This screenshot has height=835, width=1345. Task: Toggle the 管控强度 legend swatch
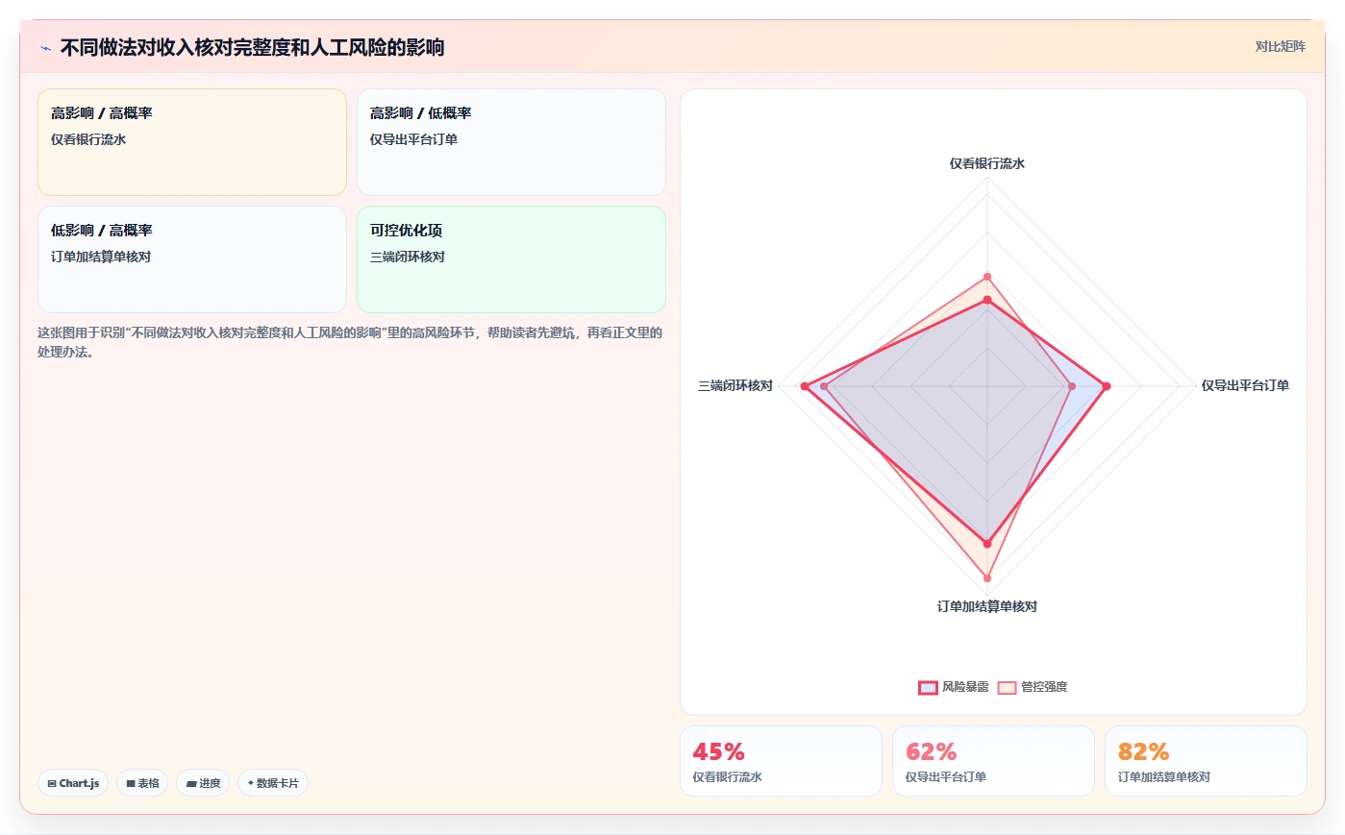tap(1007, 687)
